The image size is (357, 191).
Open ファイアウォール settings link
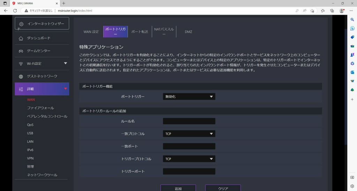40,108
